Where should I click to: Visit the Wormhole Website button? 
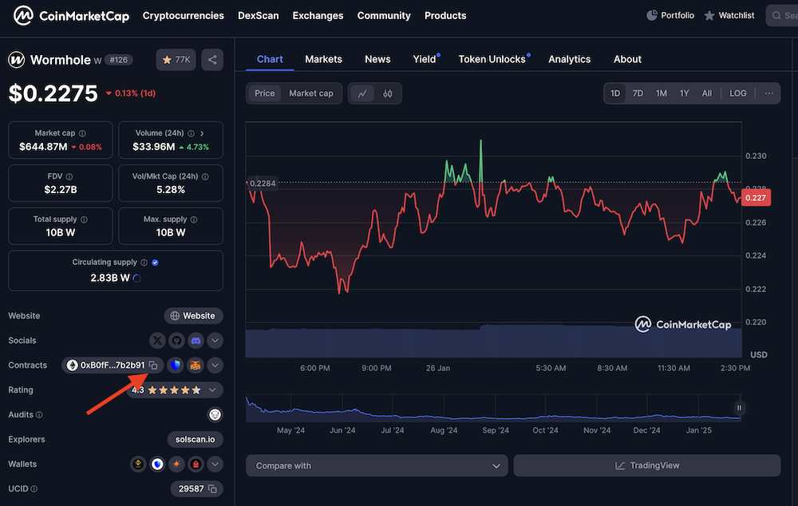click(x=193, y=315)
